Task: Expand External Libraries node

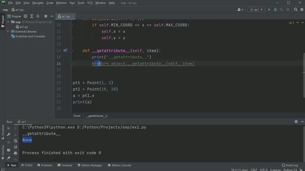Action: 8,31
